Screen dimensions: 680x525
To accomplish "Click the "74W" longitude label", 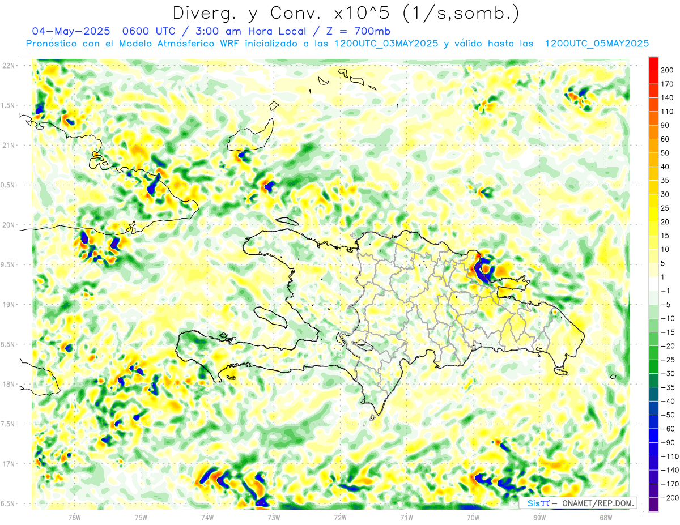I will tap(207, 517).
